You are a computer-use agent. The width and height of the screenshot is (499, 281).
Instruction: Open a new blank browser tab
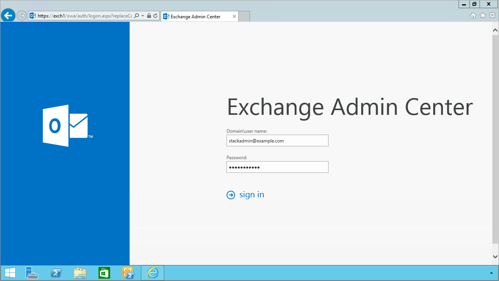point(244,16)
